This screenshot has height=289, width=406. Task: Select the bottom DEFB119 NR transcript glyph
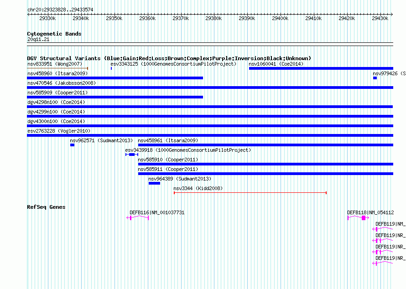pyautogui.click(x=383, y=263)
